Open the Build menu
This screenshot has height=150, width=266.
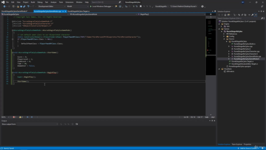[x=33, y=2]
